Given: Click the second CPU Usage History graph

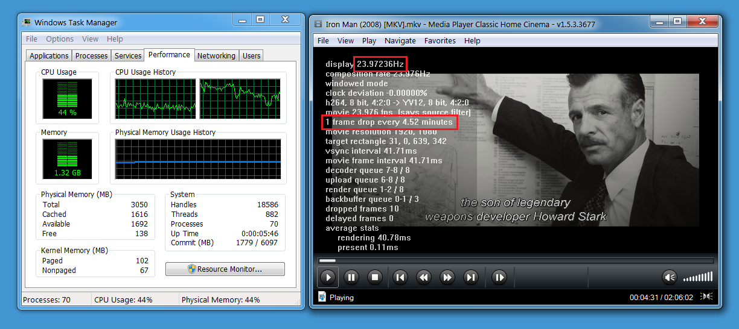Looking at the screenshot, I should [240, 99].
